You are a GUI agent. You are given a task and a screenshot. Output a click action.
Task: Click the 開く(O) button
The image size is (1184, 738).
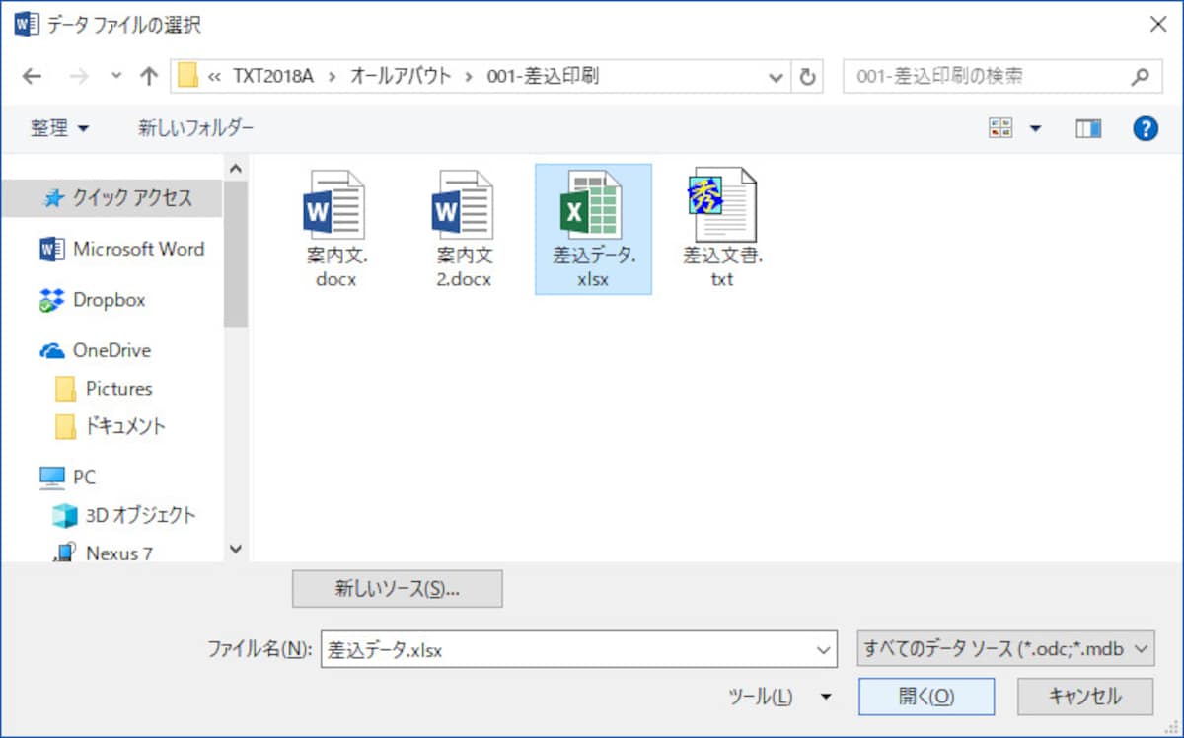(926, 697)
